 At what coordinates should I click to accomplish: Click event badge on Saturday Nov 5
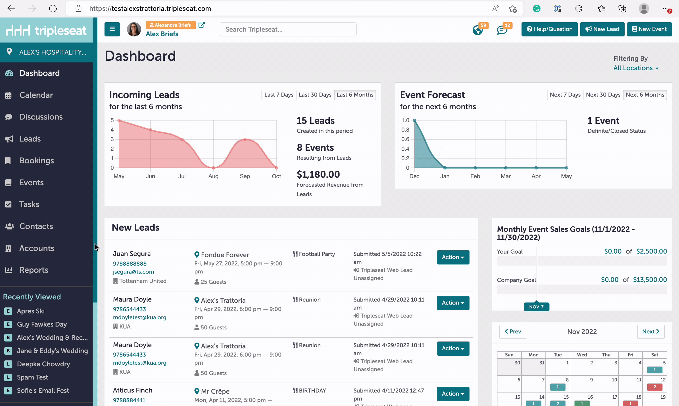(x=654, y=370)
